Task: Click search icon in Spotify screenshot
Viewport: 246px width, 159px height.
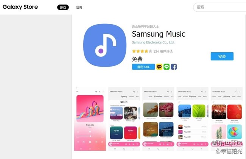Action: pyautogui.click(x=134, y=92)
